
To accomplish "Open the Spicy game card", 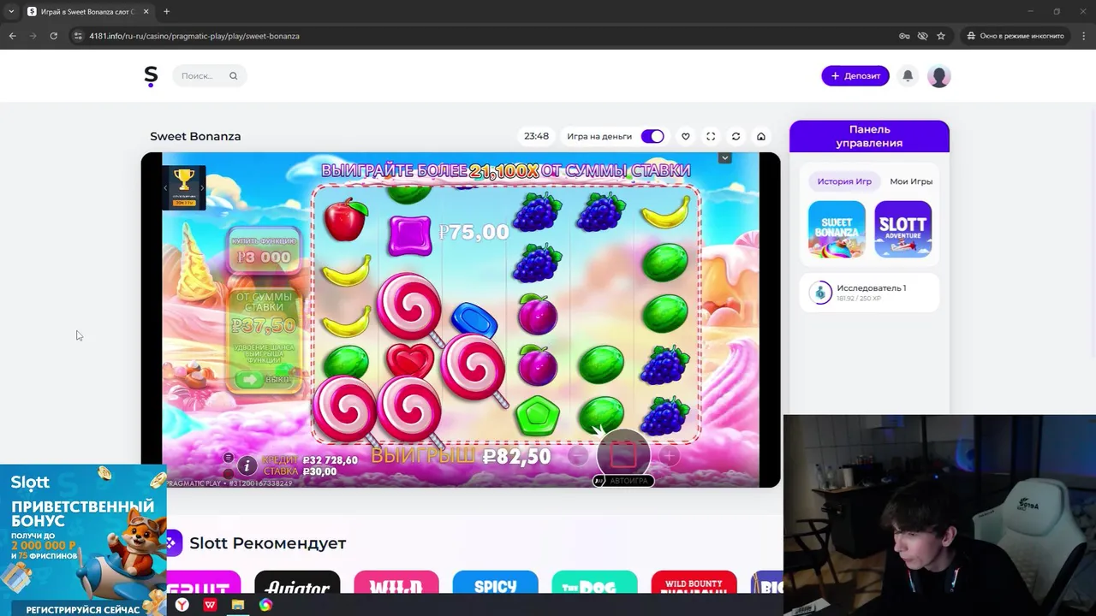I will pos(495,583).
